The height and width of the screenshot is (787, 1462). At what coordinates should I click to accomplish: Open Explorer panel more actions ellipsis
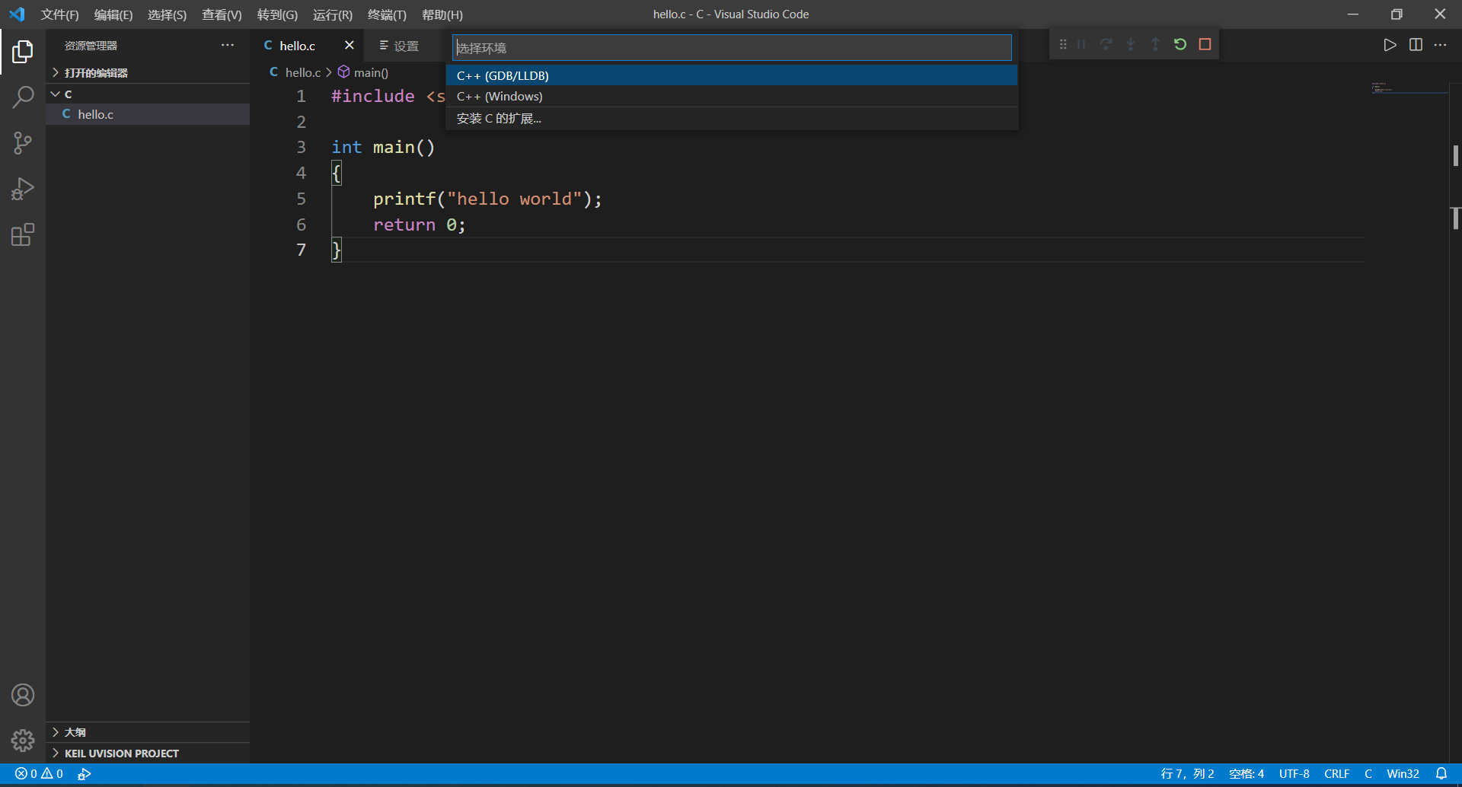click(228, 45)
